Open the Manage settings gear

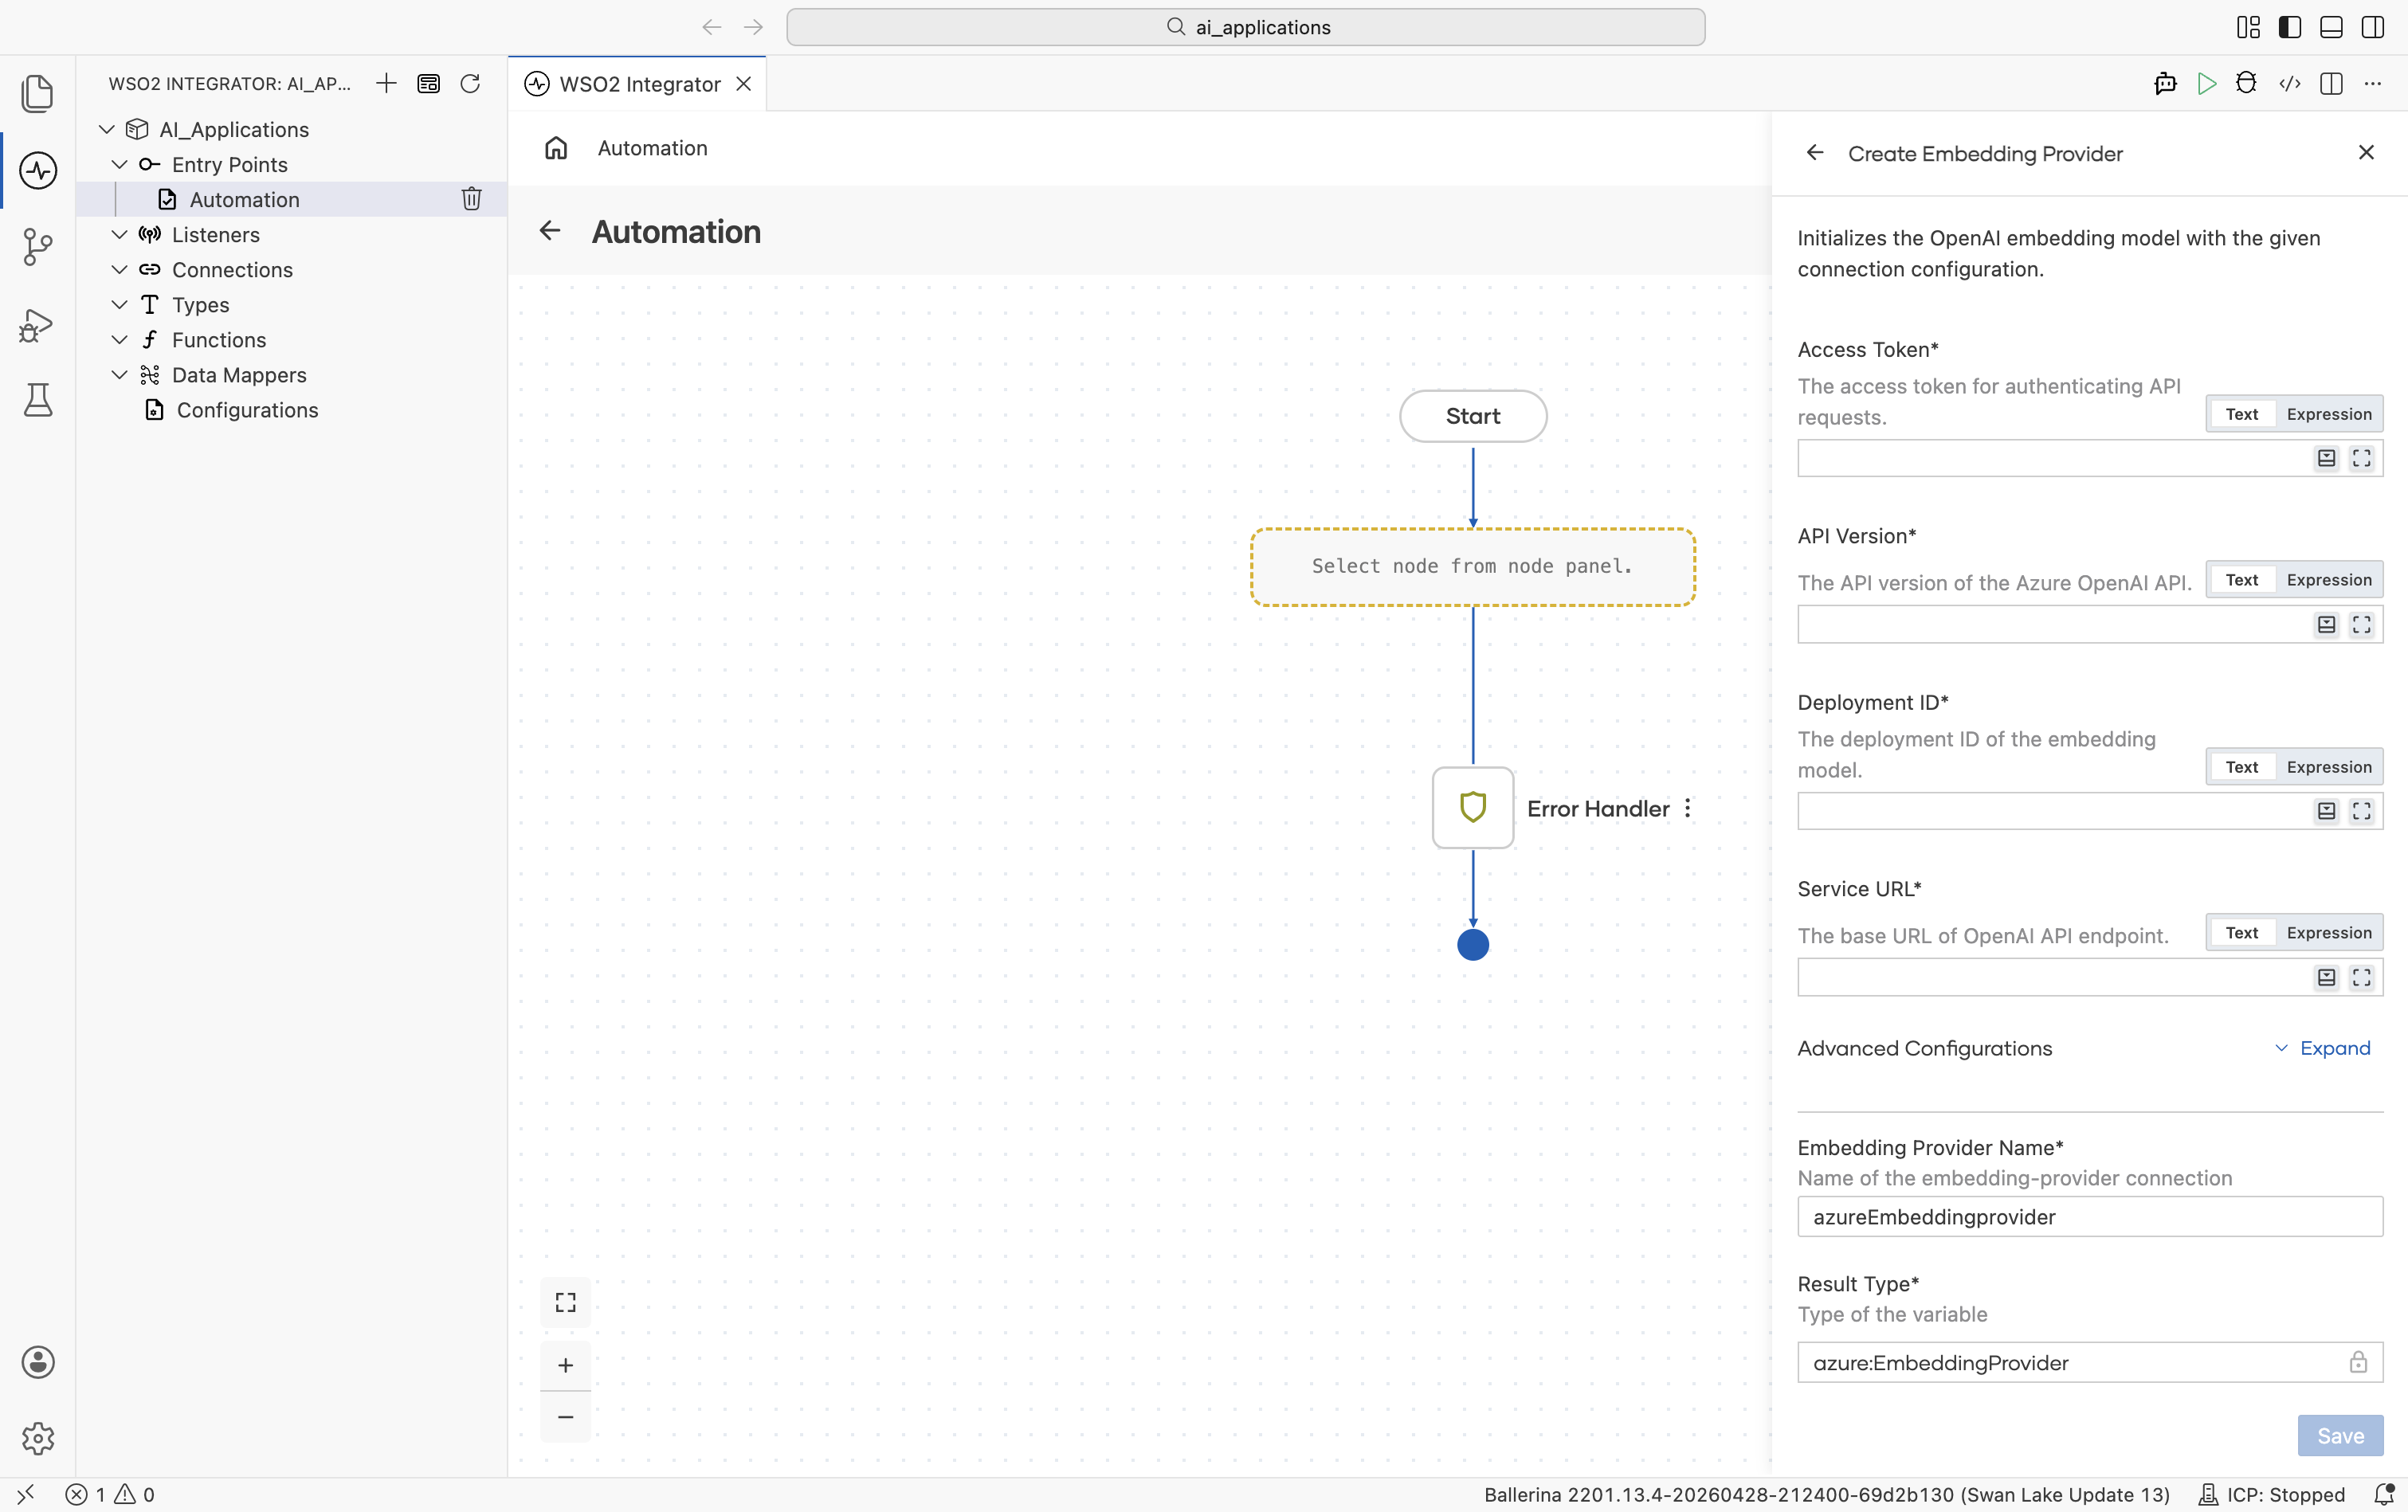pyautogui.click(x=38, y=1438)
